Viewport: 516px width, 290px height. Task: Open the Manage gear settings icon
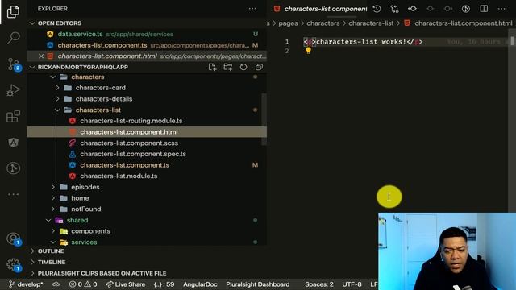pos(14,265)
